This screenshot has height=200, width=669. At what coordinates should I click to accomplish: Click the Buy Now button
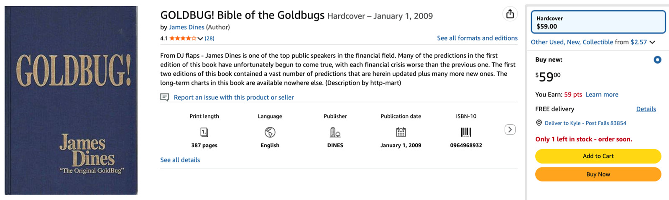(x=598, y=174)
